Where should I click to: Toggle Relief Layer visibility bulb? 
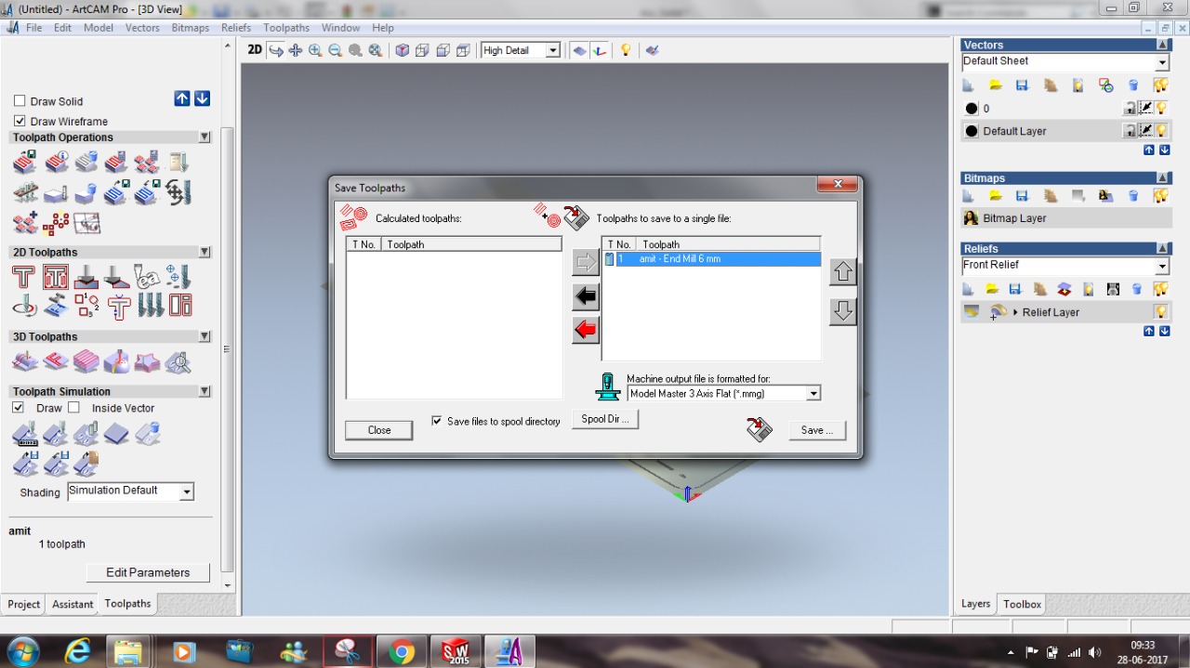[x=1161, y=312]
